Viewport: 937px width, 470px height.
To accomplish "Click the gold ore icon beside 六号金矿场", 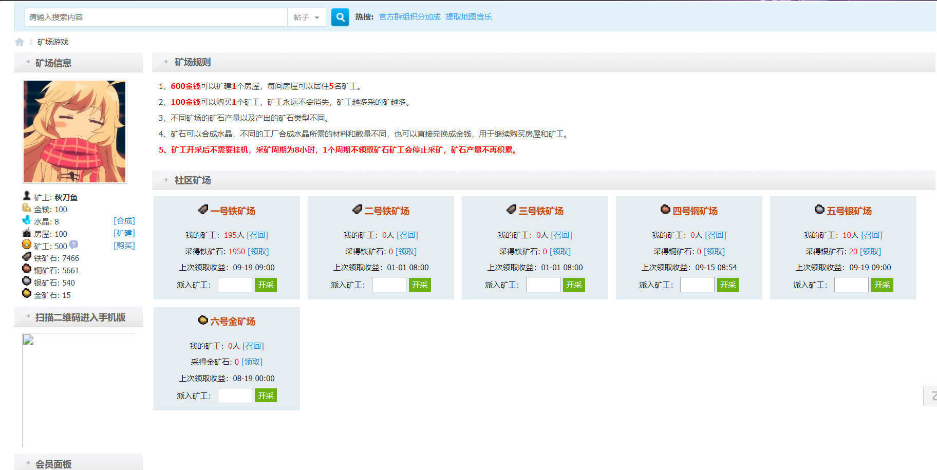I will [203, 321].
